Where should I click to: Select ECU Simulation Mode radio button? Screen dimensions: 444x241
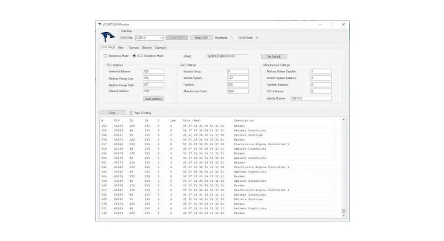click(x=134, y=56)
